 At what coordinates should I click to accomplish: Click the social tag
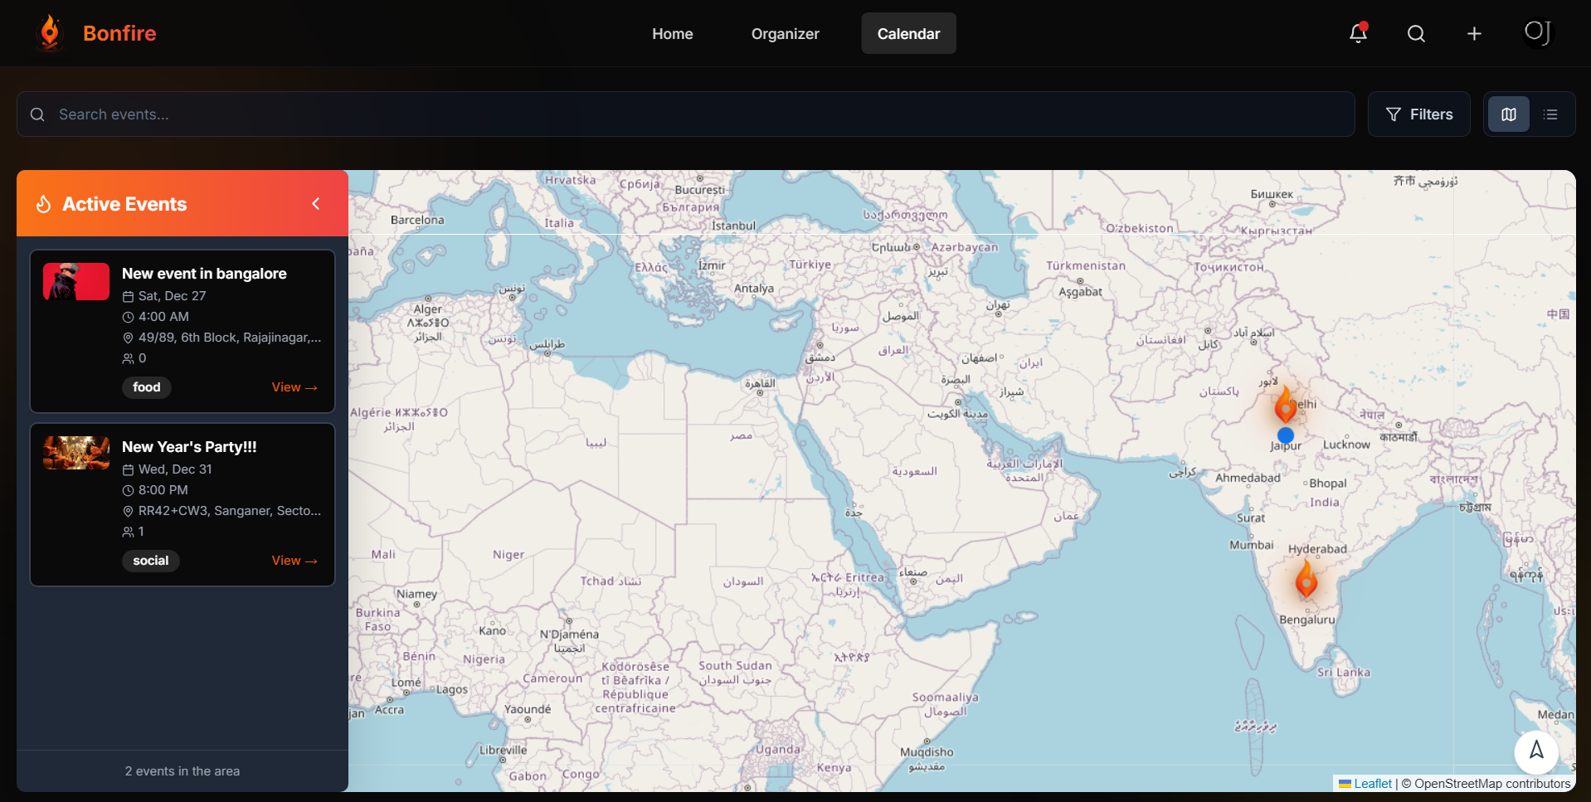click(x=151, y=561)
